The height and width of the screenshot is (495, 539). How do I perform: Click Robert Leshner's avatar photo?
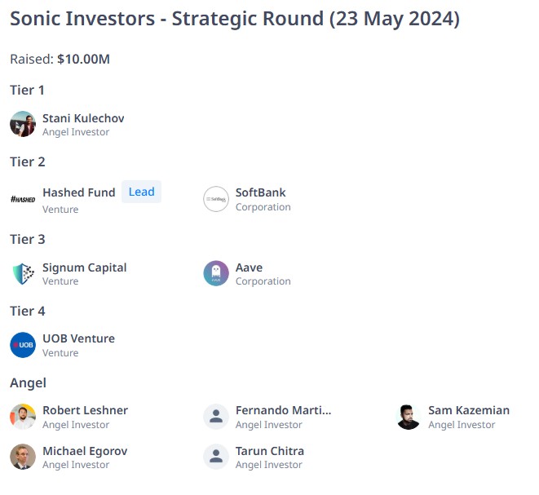point(23,417)
